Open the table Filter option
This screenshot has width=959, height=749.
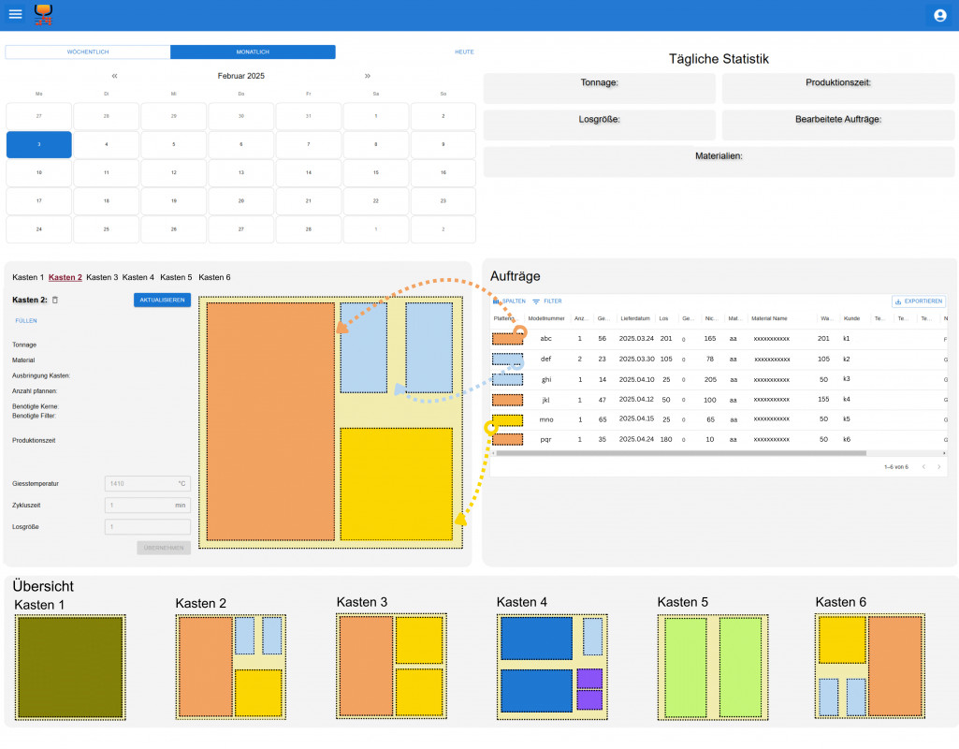point(546,301)
